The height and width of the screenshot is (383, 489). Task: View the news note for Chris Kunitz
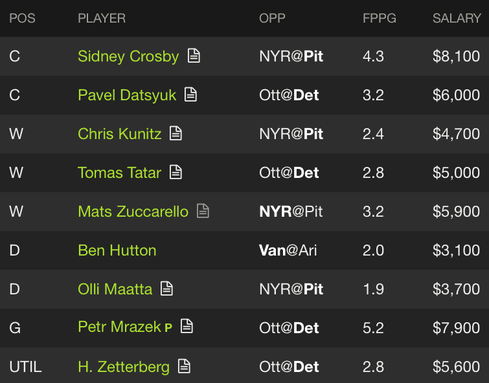coord(176,133)
